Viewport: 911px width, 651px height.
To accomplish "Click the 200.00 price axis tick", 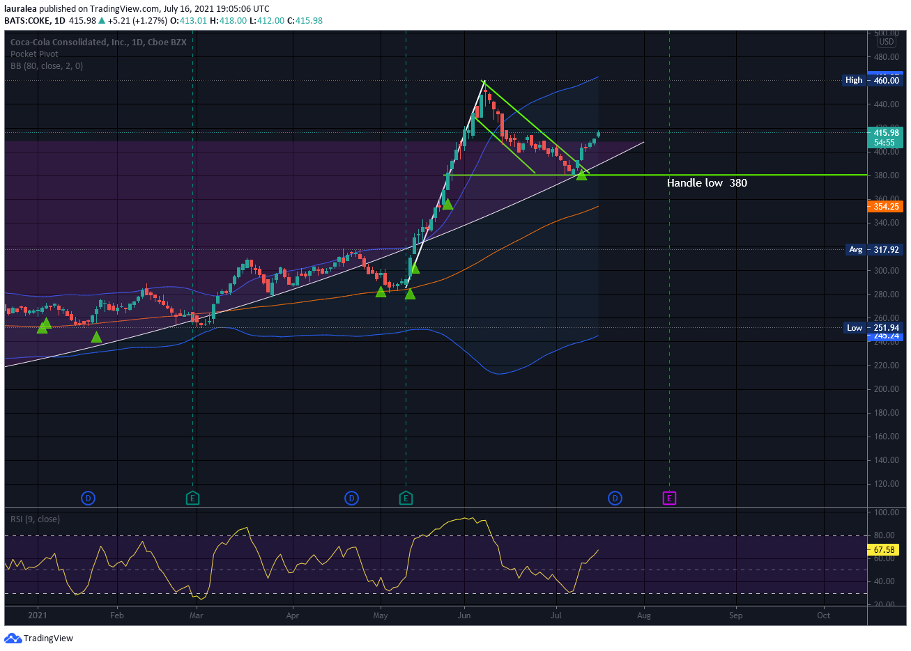I will coord(887,389).
